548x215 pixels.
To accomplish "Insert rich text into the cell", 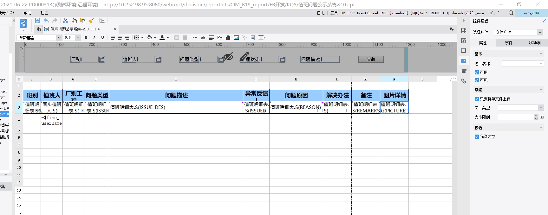I will point(212,38).
